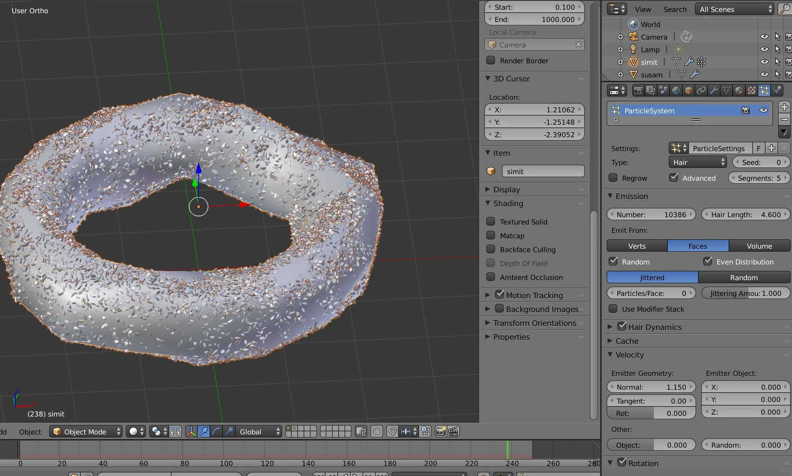Open the Physics properties tab
The image size is (792, 476).
point(777,90)
